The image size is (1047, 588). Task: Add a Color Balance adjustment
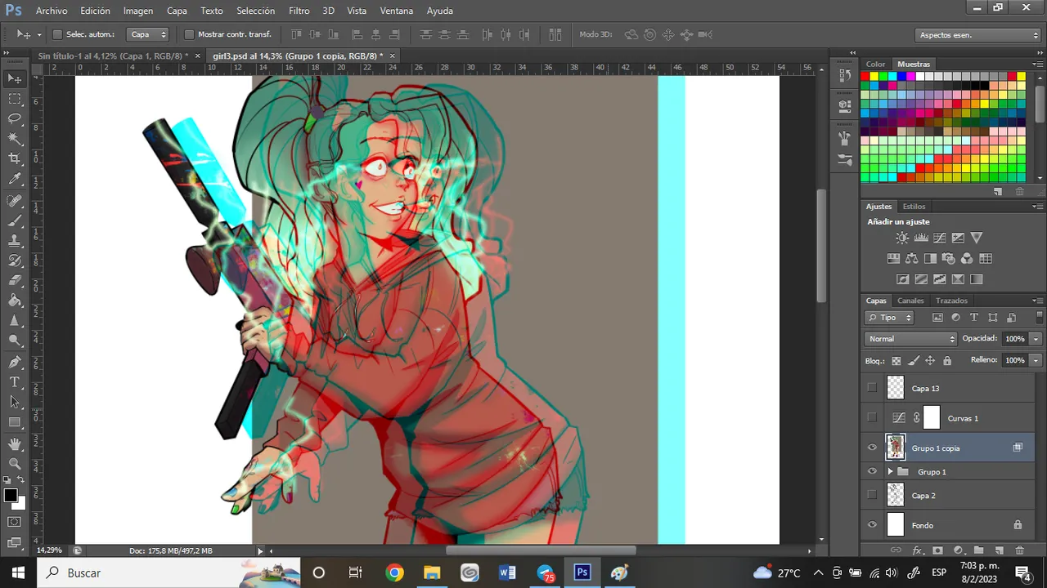[x=912, y=259]
